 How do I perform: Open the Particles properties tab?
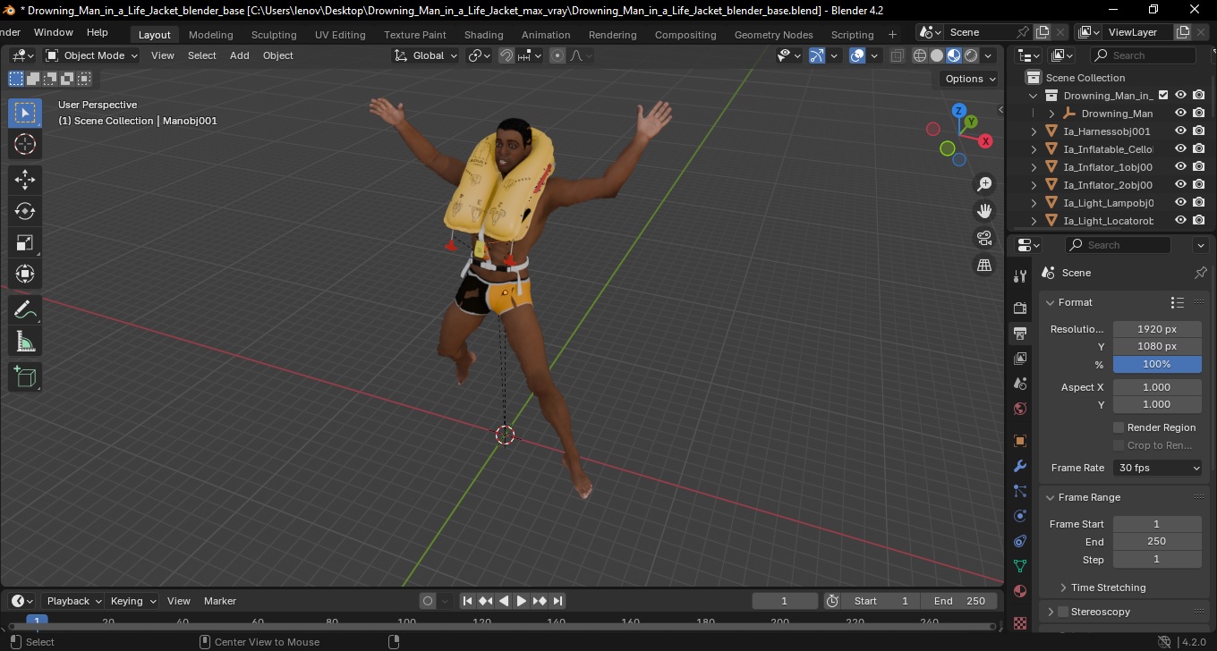pyautogui.click(x=1020, y=491)
